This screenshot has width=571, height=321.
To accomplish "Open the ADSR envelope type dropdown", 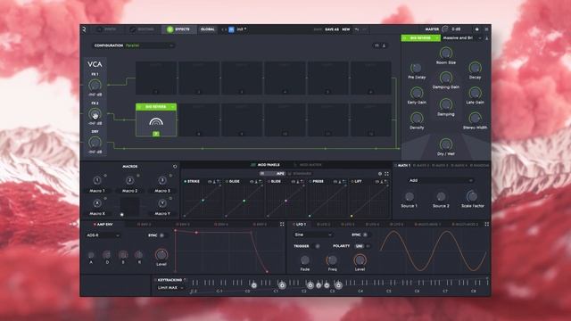I will click(103, 235).
